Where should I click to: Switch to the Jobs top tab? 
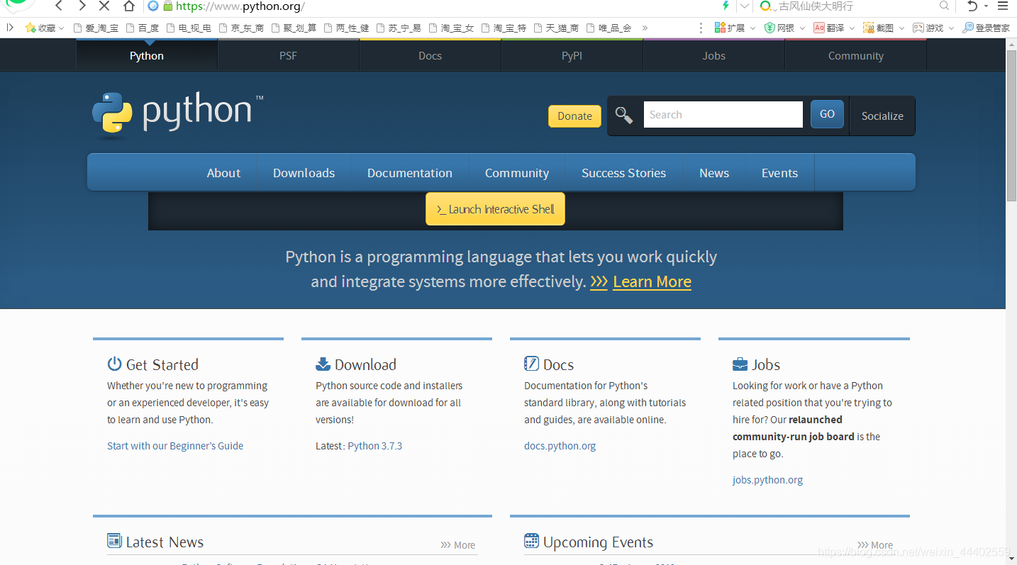point(713,55)
